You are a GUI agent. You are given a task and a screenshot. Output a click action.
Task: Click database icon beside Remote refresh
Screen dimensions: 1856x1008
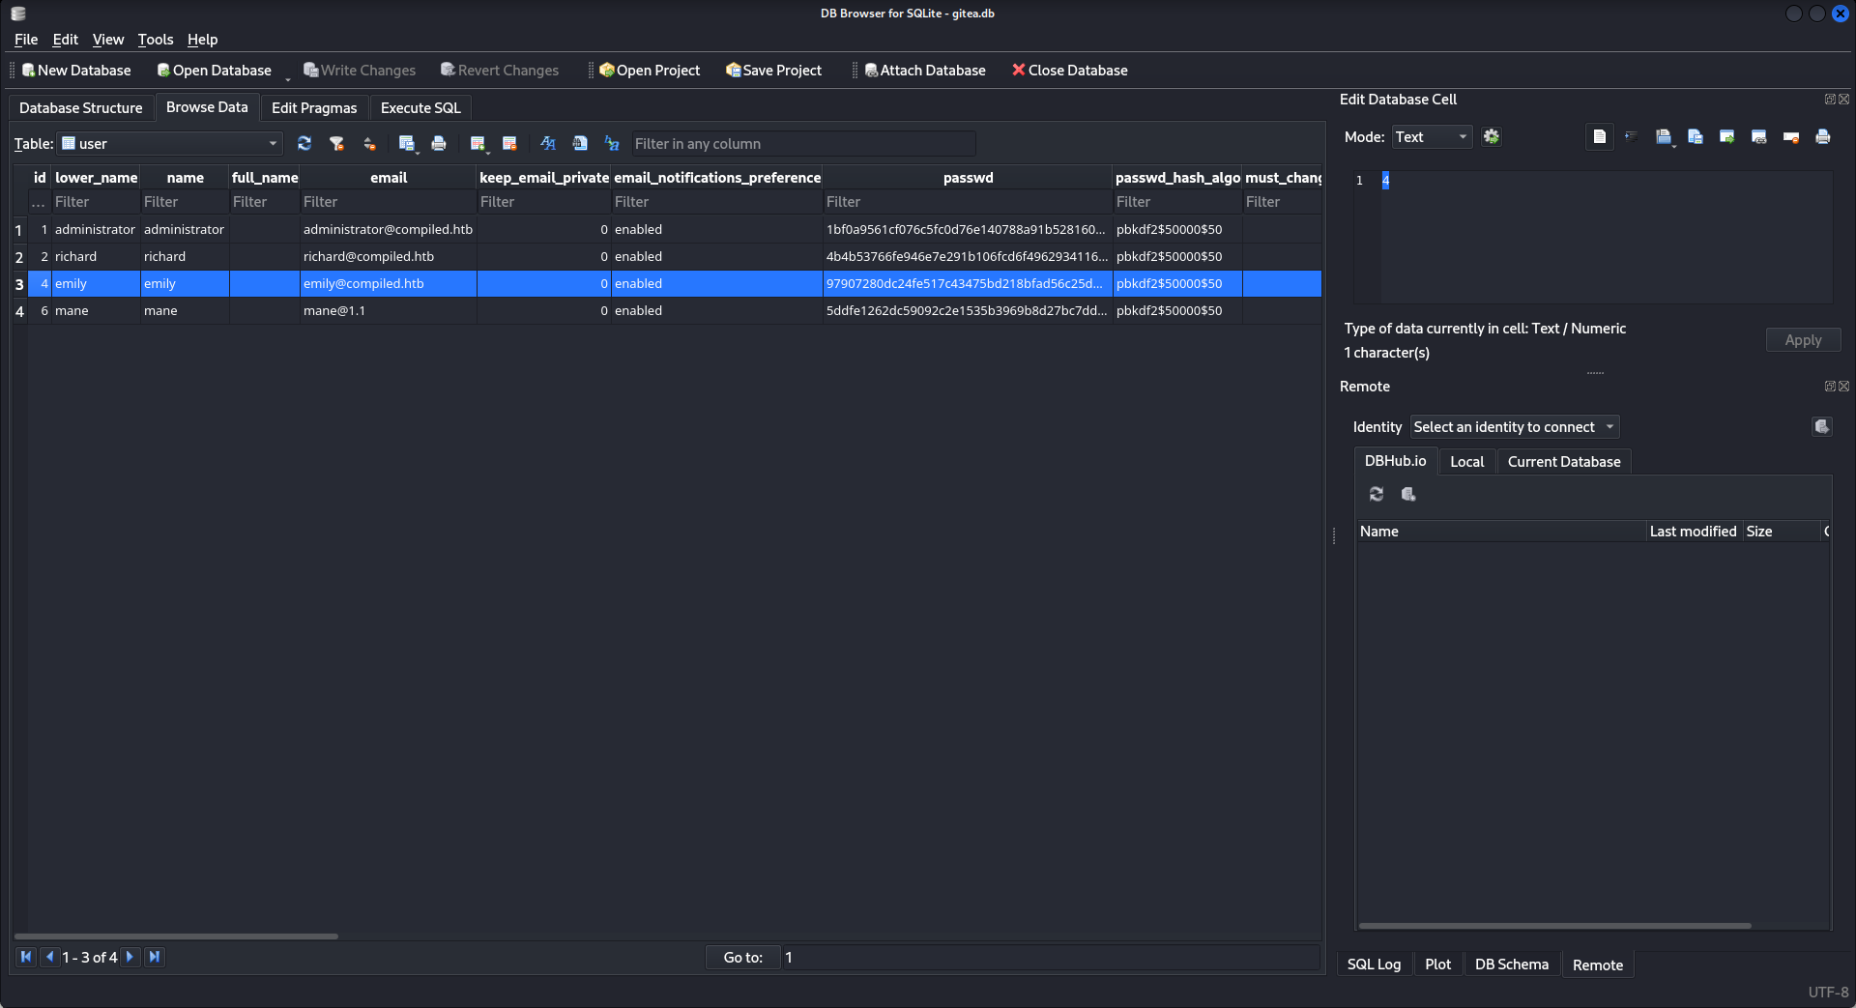[x=1408, y=495]
